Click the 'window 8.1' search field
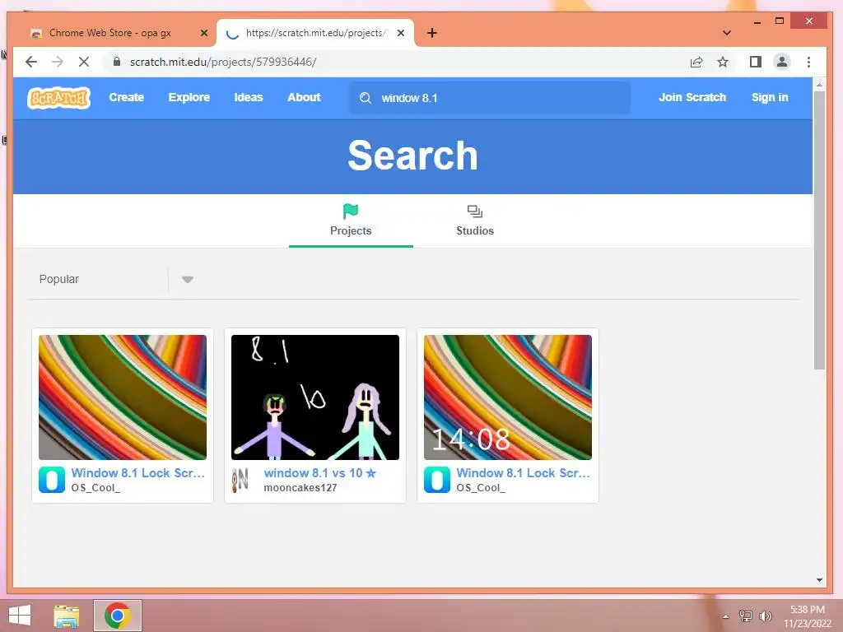The width and height of the screenshot is (843, 632). (490, 98)
